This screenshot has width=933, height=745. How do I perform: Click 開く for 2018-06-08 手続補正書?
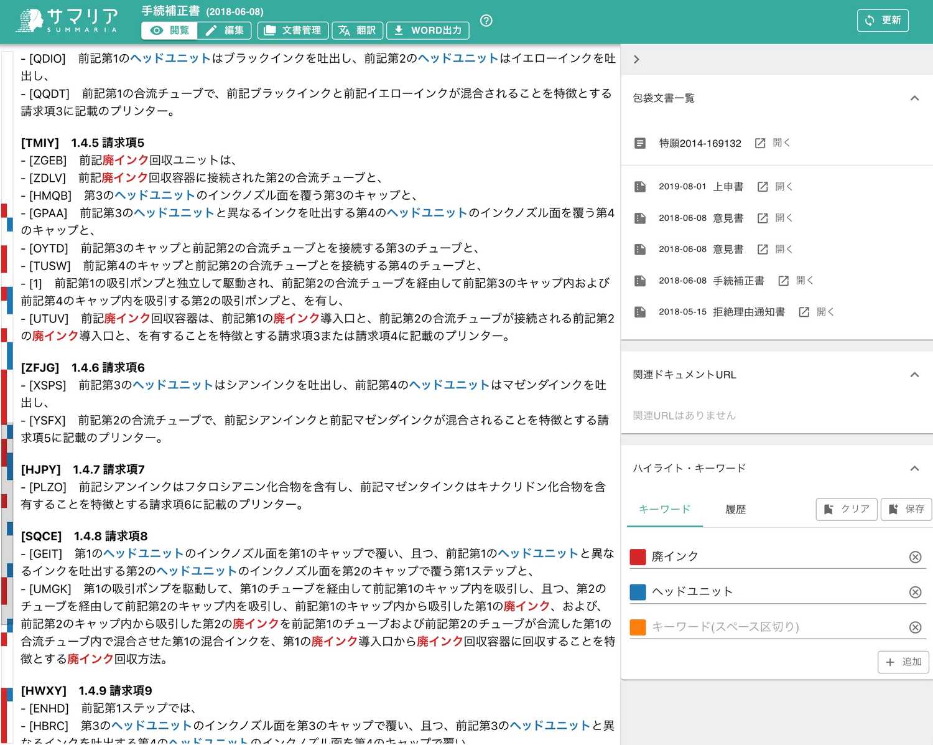pyautogui.click(x=805, y=281)
